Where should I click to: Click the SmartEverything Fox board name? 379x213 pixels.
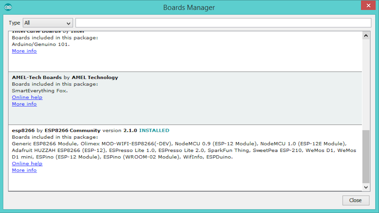(x=40, y=91)
